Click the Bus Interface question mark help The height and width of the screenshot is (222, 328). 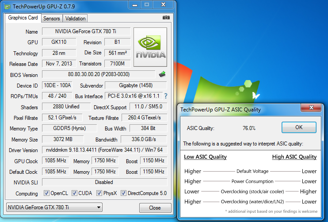pos(166,96)
